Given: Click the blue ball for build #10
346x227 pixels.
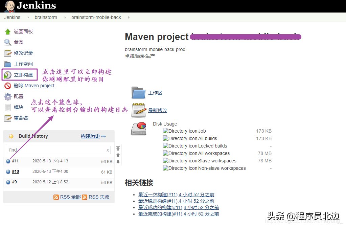Looking at the screenshot, I should [8, 172].
